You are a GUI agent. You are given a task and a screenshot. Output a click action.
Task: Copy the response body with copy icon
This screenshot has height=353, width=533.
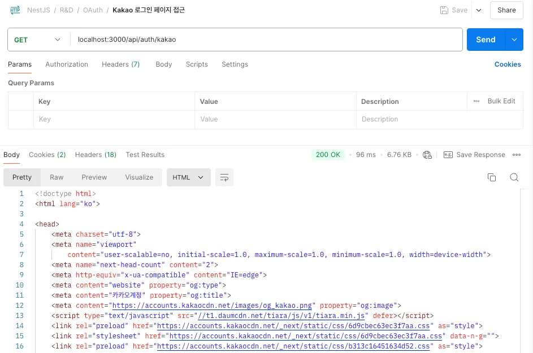tap(492, 177)
